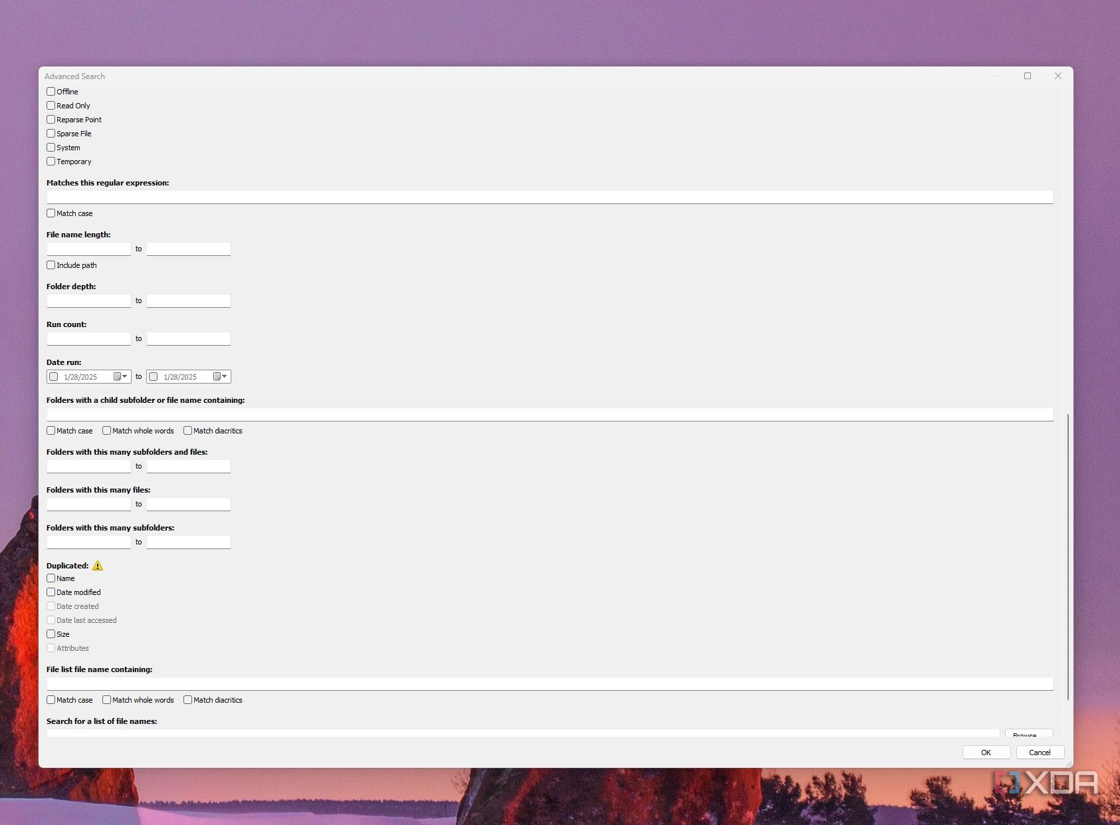Click the "Matches this regular expression:" label
The width and height of the screenshot is (1120, 825).
pyautogui.click(x=108, y=183)
